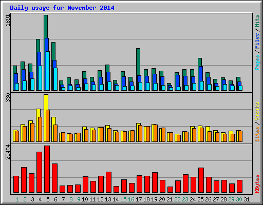
Task: Click the 1891 hits axis value
Action: coord(8,20)
